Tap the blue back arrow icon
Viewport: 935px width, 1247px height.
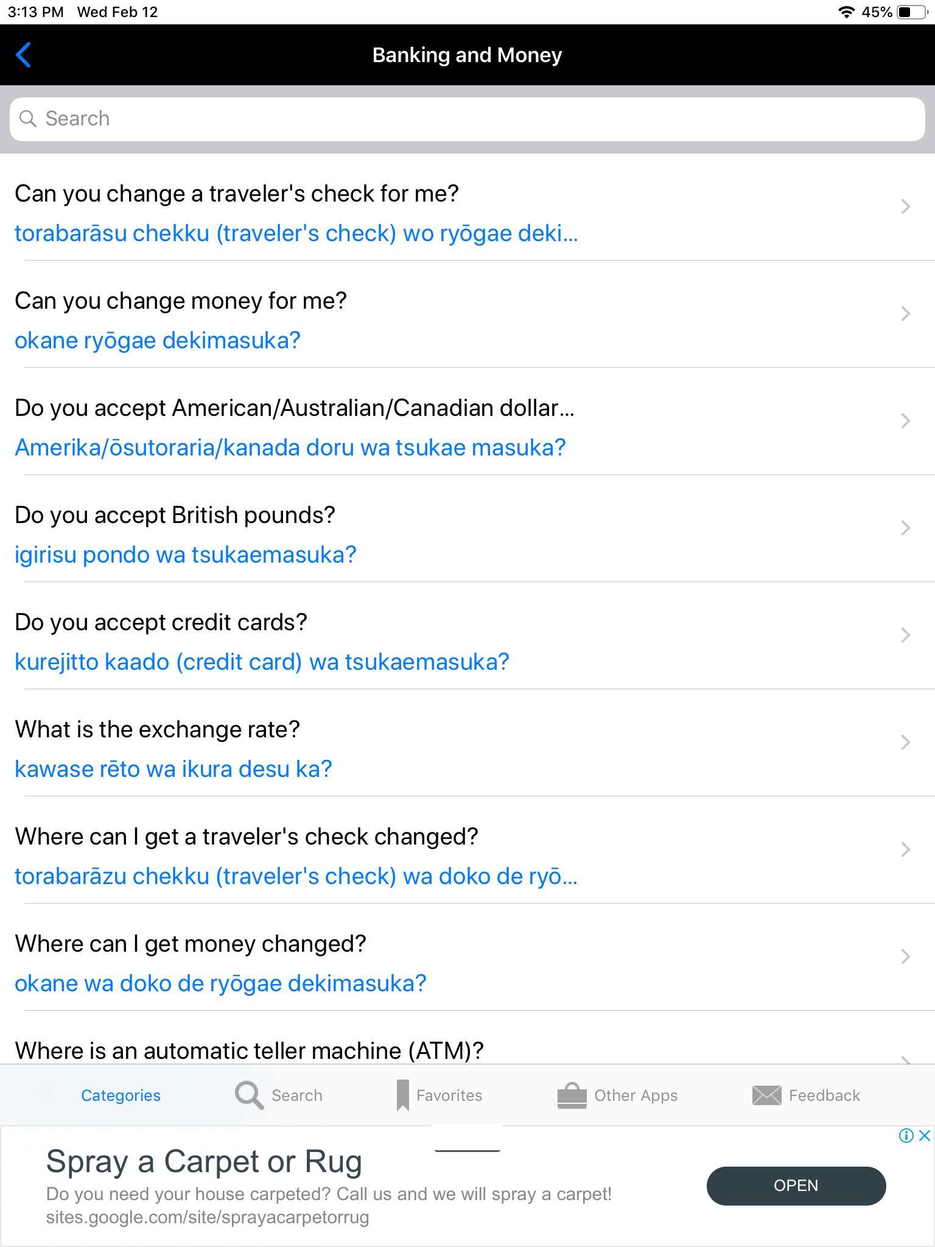[23, 55]
